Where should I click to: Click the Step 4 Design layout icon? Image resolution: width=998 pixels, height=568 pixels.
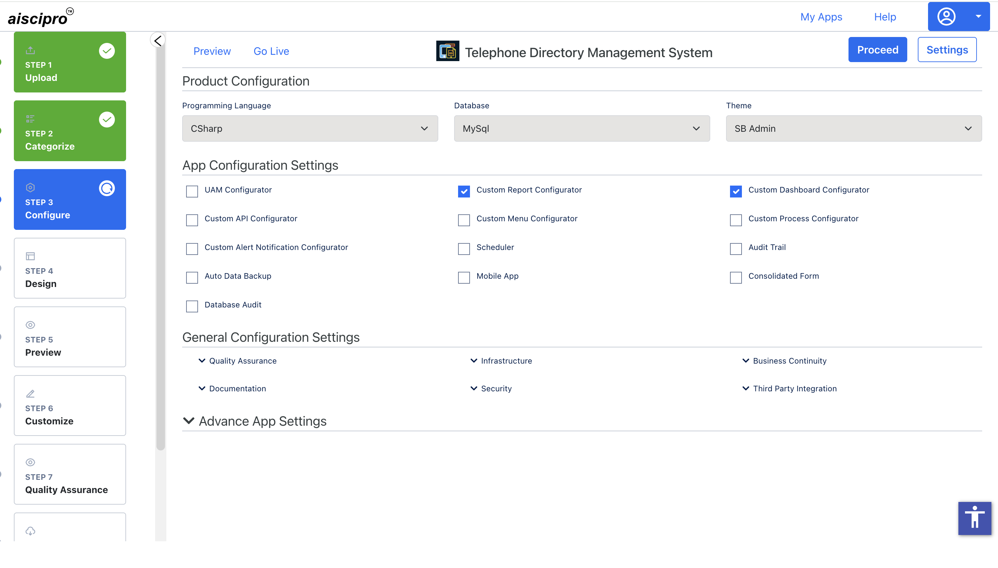(x=30, y=256)
